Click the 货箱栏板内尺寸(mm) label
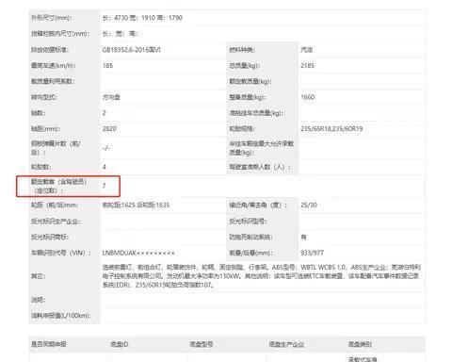The width and height of the screenshot is (452, 362). tap(60, 33)
